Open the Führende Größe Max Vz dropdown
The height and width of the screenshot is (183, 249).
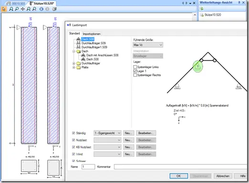tap(148, 45)
